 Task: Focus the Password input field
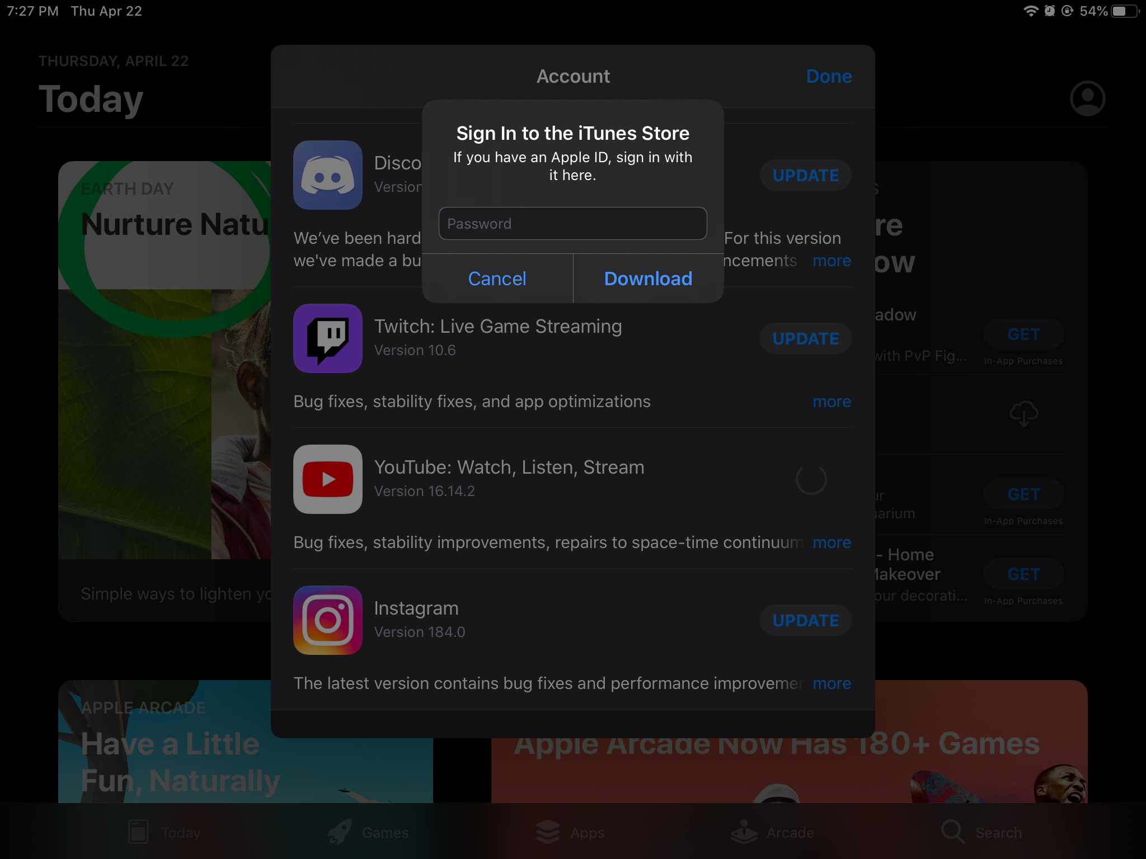click(572, 224)
